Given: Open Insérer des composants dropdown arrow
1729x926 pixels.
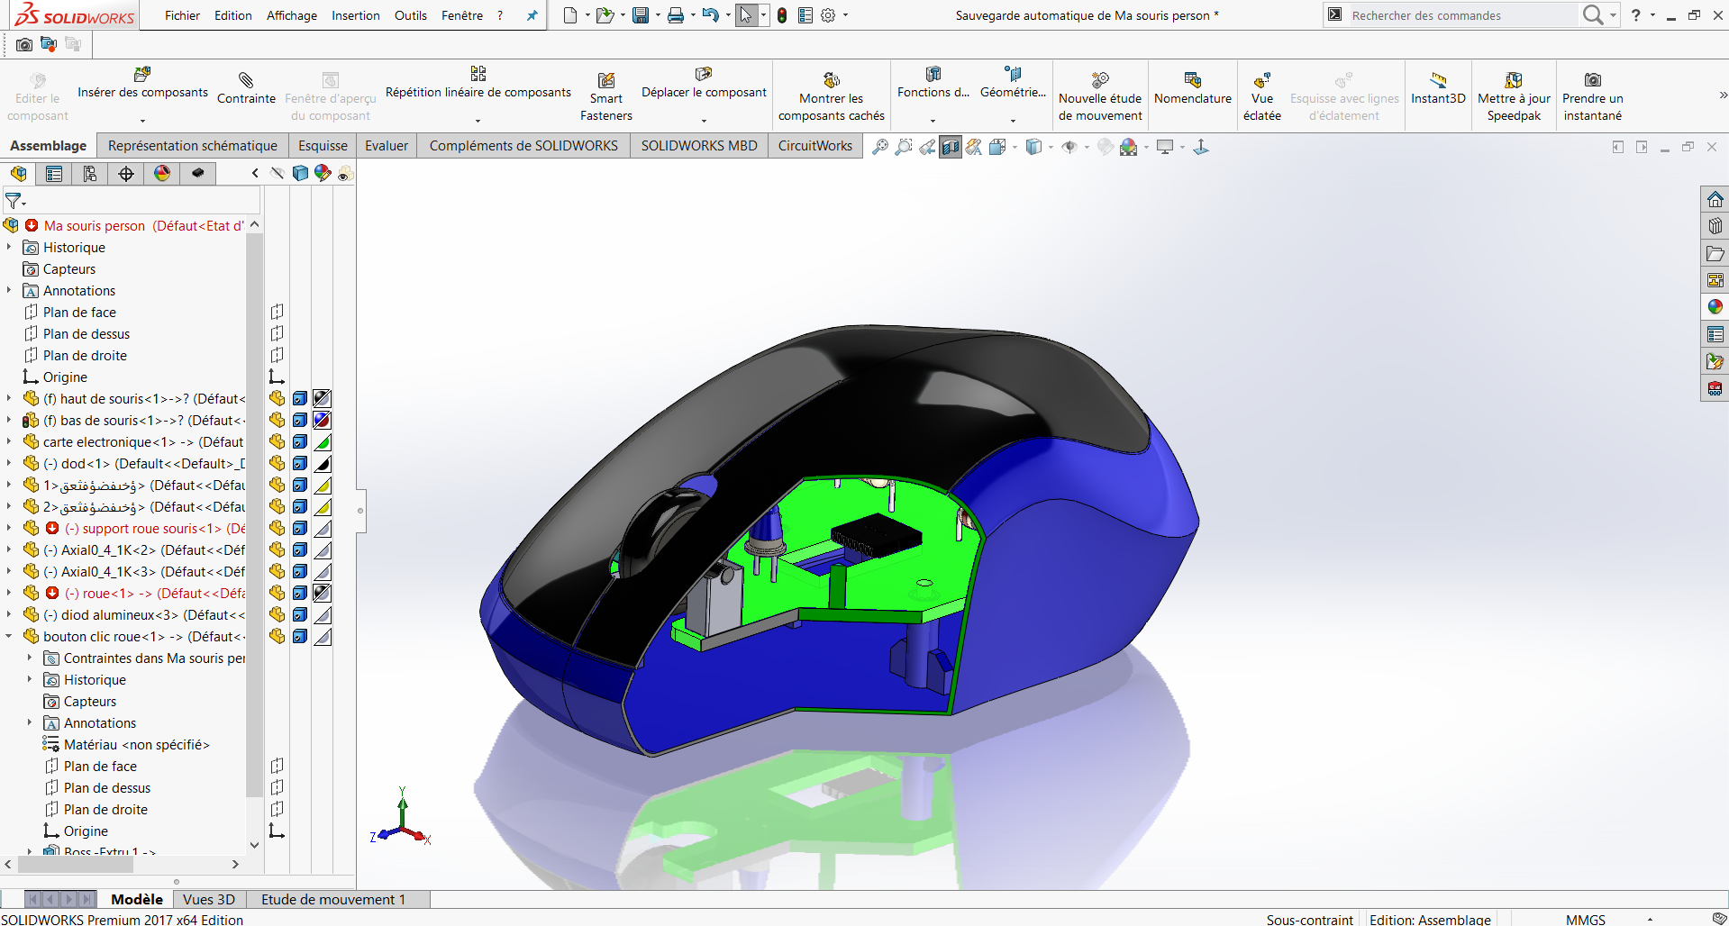Looking at the screenshot, I should [x=142, y=120].
